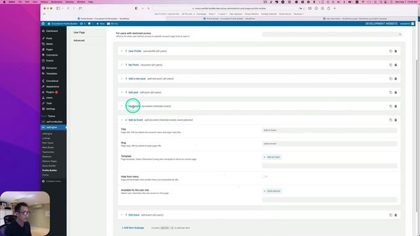This screenshot has width=420, height=236.
Task: Edit the Slug input field
Action: tap(329, 144)
